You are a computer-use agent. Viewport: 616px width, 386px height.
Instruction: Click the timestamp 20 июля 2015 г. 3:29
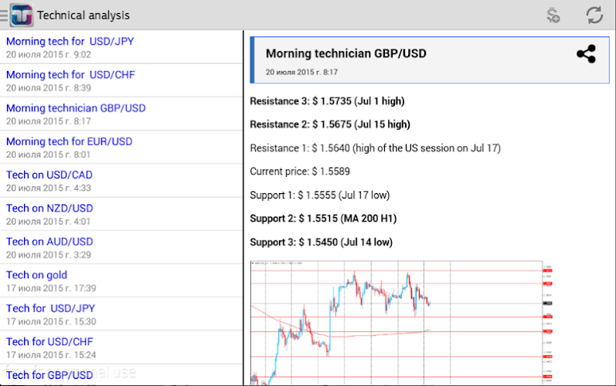pos(49,255)
